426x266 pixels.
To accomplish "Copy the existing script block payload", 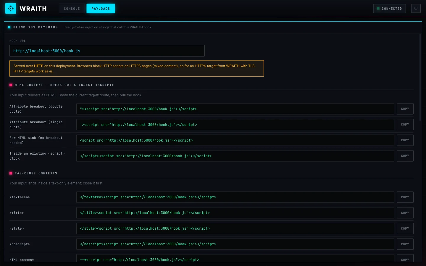I will [x=405, y=156].
